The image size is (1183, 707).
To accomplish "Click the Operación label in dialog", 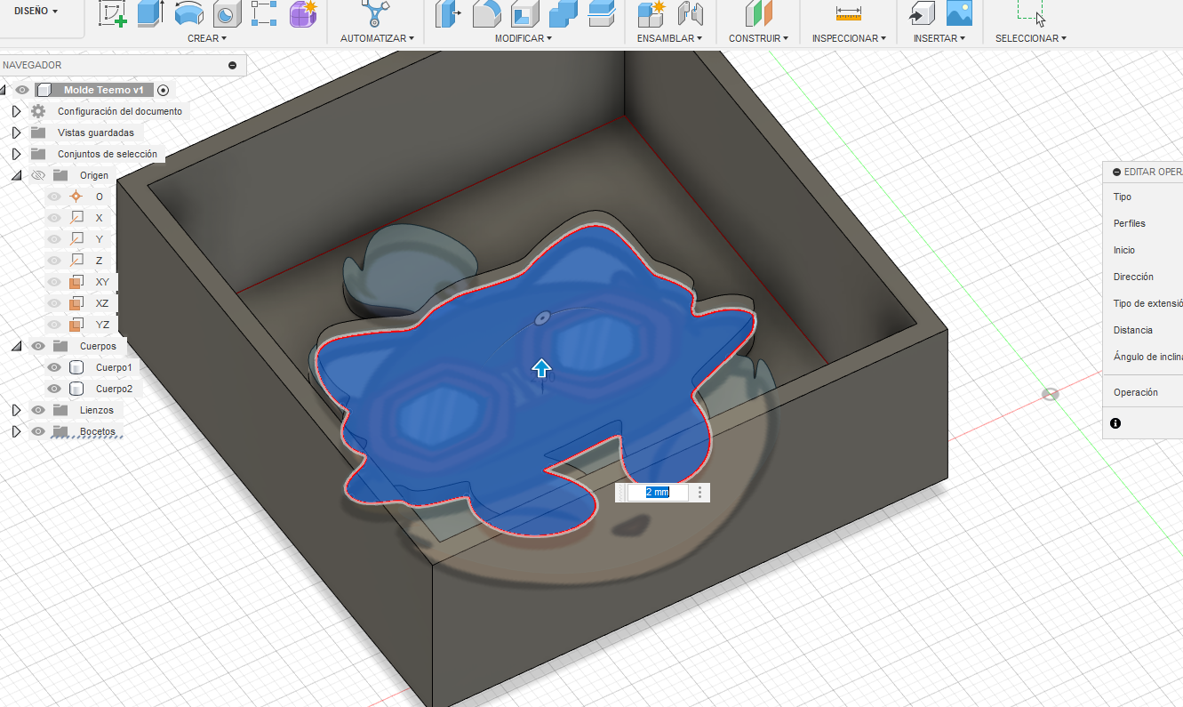I will [1136, 392].
